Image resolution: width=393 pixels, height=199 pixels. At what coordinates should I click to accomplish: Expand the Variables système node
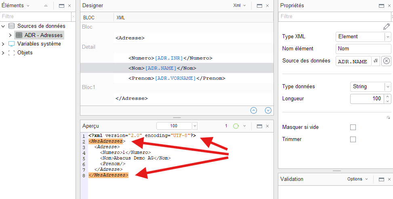point(3,44)
